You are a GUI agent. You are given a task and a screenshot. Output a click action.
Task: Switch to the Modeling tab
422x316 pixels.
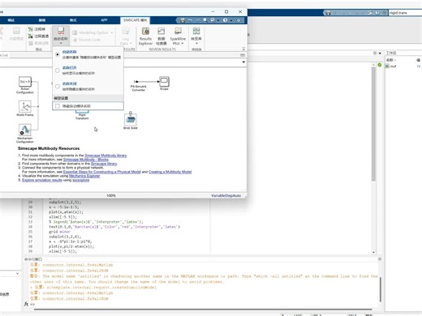pyautogui.click(x=42, y=20)
